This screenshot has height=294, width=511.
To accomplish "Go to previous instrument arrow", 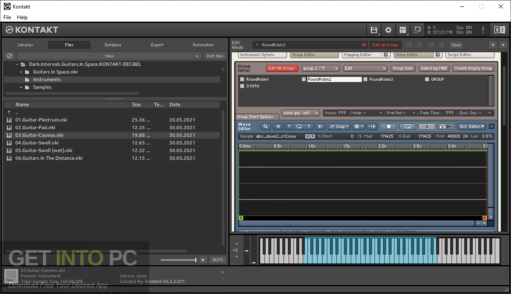I will click(493, 45).
